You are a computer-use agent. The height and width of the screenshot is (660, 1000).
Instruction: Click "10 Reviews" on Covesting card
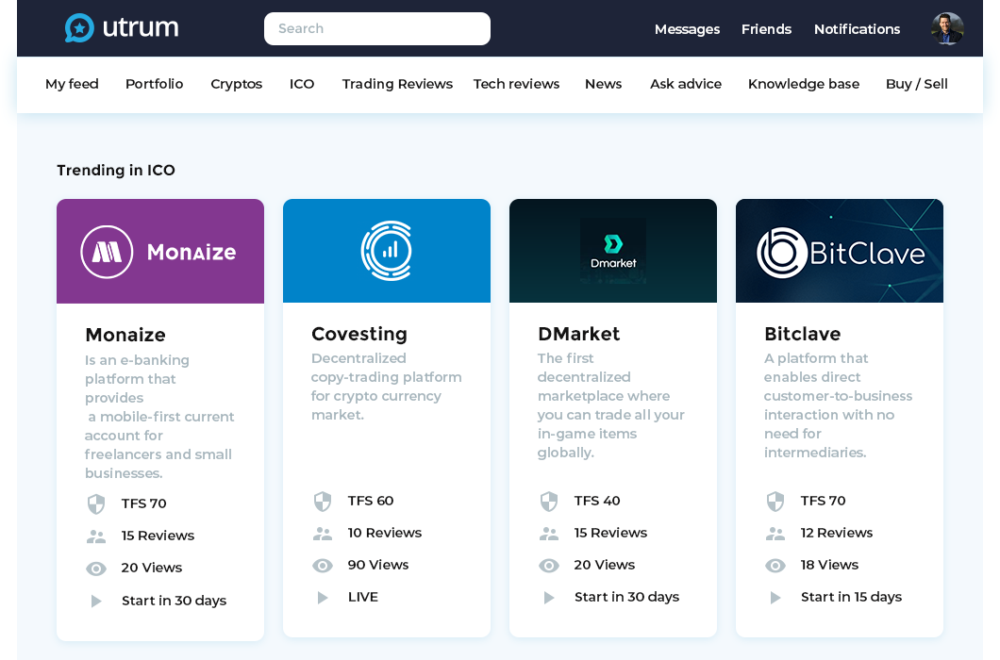[385, 533]
